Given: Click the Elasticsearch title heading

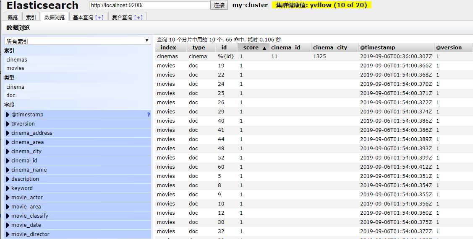Looking at the screenshot, I should (42, 5).
